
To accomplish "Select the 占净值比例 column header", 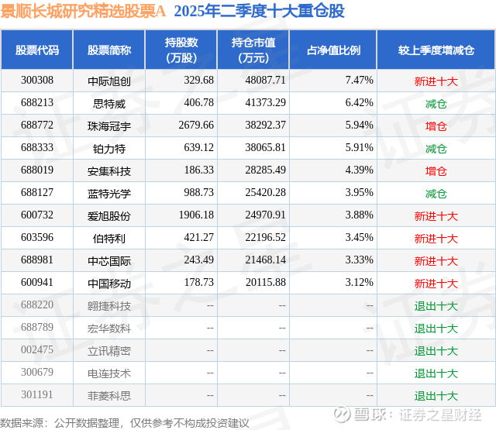I will tap(333, 50).
